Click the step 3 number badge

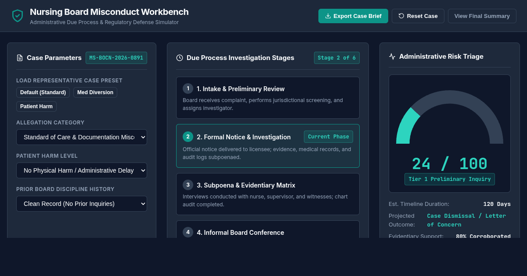[188, 185]
